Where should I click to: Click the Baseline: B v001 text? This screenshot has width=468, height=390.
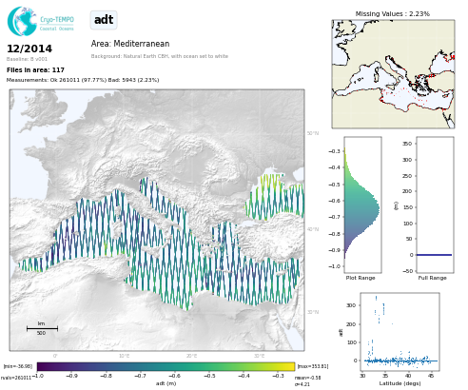click(x=27, y=59)
